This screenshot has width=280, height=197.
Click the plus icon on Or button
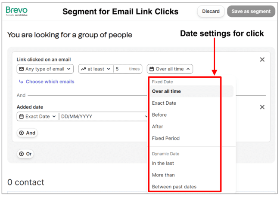pos(22,154)
